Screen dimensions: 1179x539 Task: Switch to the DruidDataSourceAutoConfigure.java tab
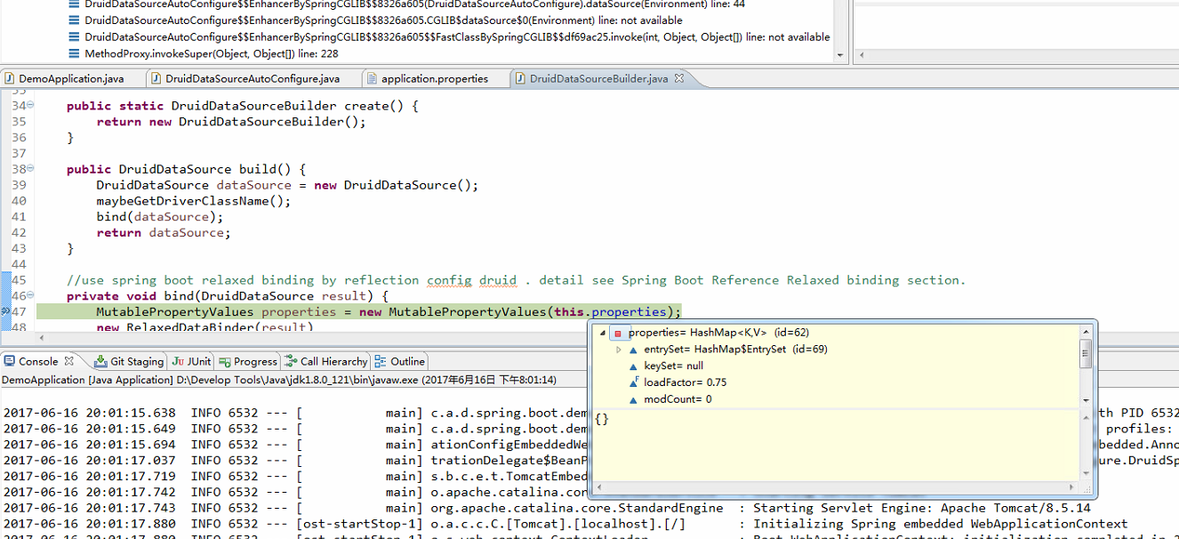(x=253, y=78)
